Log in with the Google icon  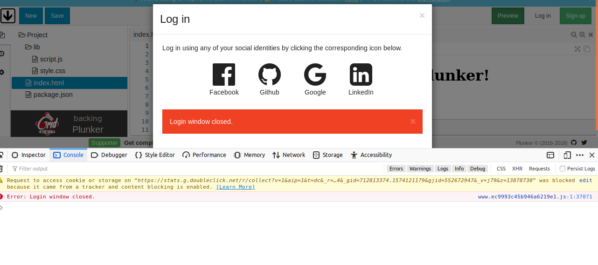[x=315, y=75]
